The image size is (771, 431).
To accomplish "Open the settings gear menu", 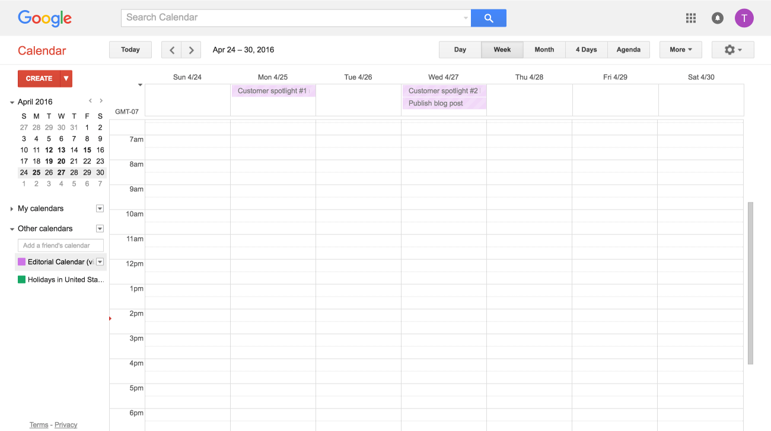I will [x=732, y=50].
